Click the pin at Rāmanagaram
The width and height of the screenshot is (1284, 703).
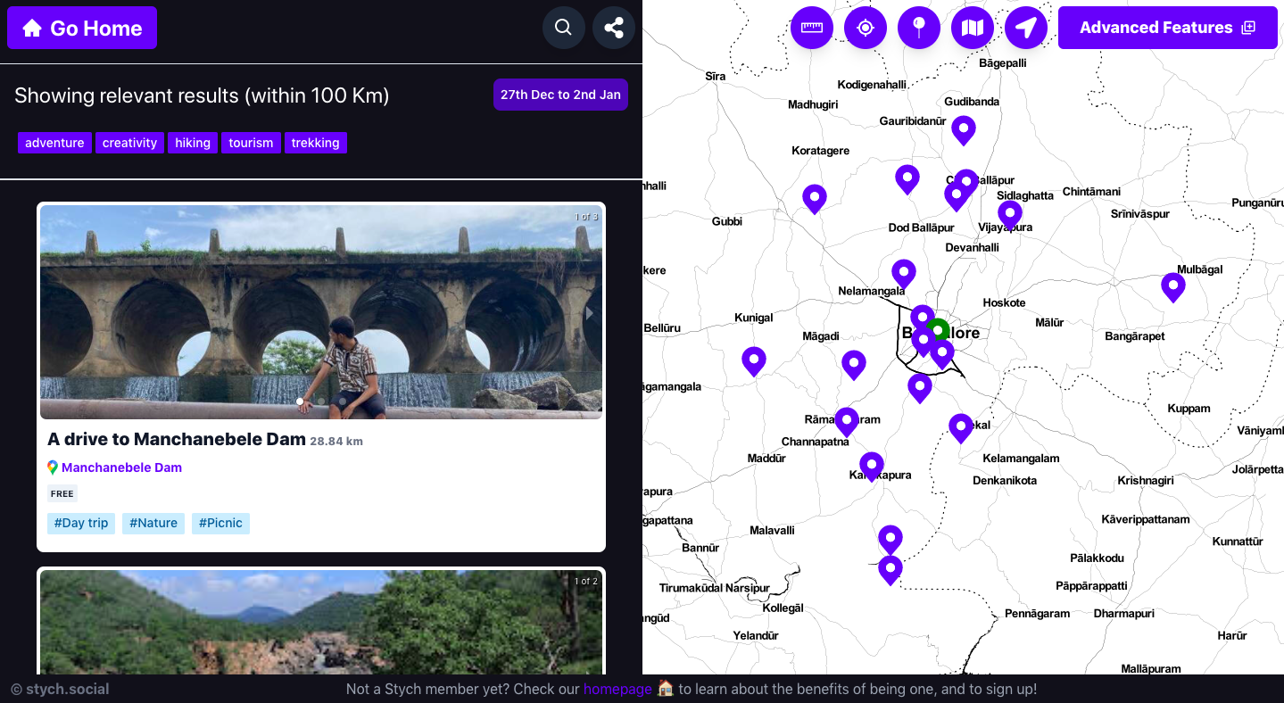coord(847,422)
